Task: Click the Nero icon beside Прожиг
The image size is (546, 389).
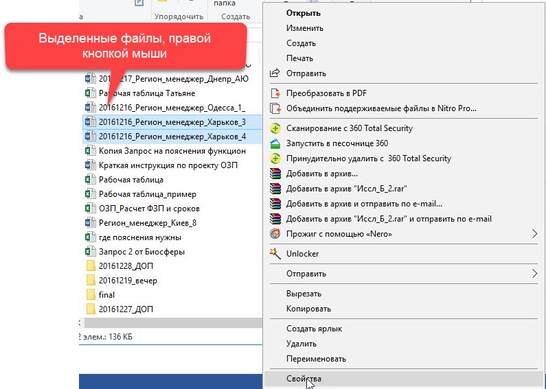Action: [275, 234]
